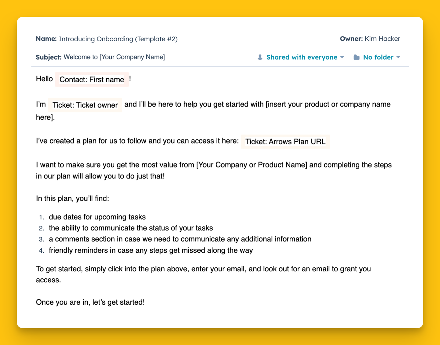Click the owner name Kim Hacker

coord(382,39)
